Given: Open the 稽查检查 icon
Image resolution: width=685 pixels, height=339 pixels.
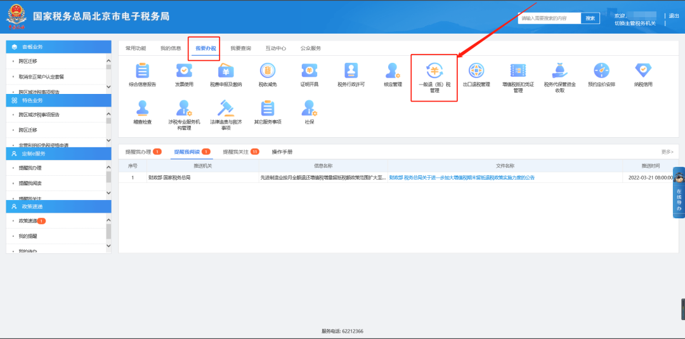Looking at the screenshot, I should pos(143,108).
